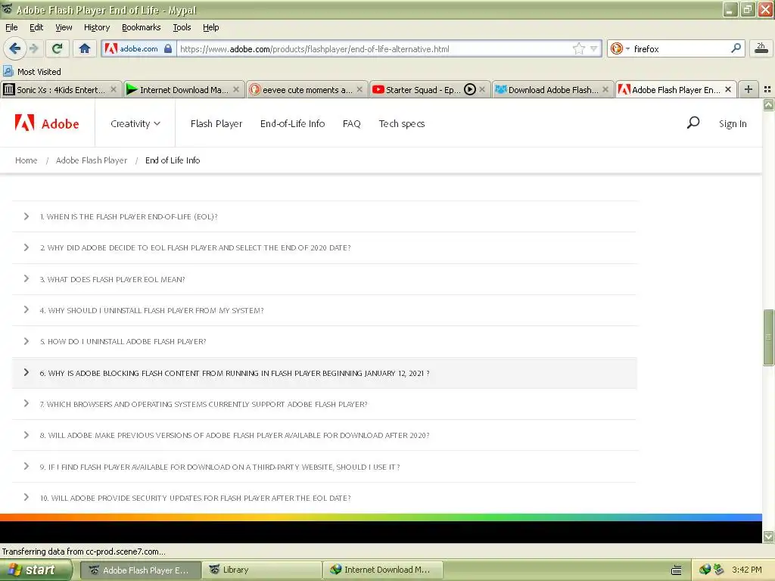Screen dimensions: 775x581
Task: Close the eevee cute moments tab
Action: pos(359,89)
